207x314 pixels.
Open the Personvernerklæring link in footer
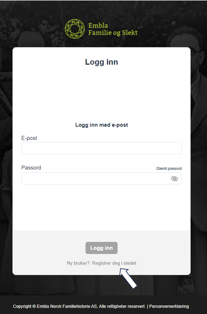(x=169, y=306)
